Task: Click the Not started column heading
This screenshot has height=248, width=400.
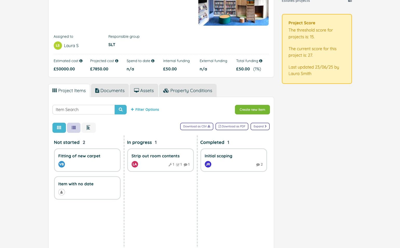Action: click(x=67, y=142)
